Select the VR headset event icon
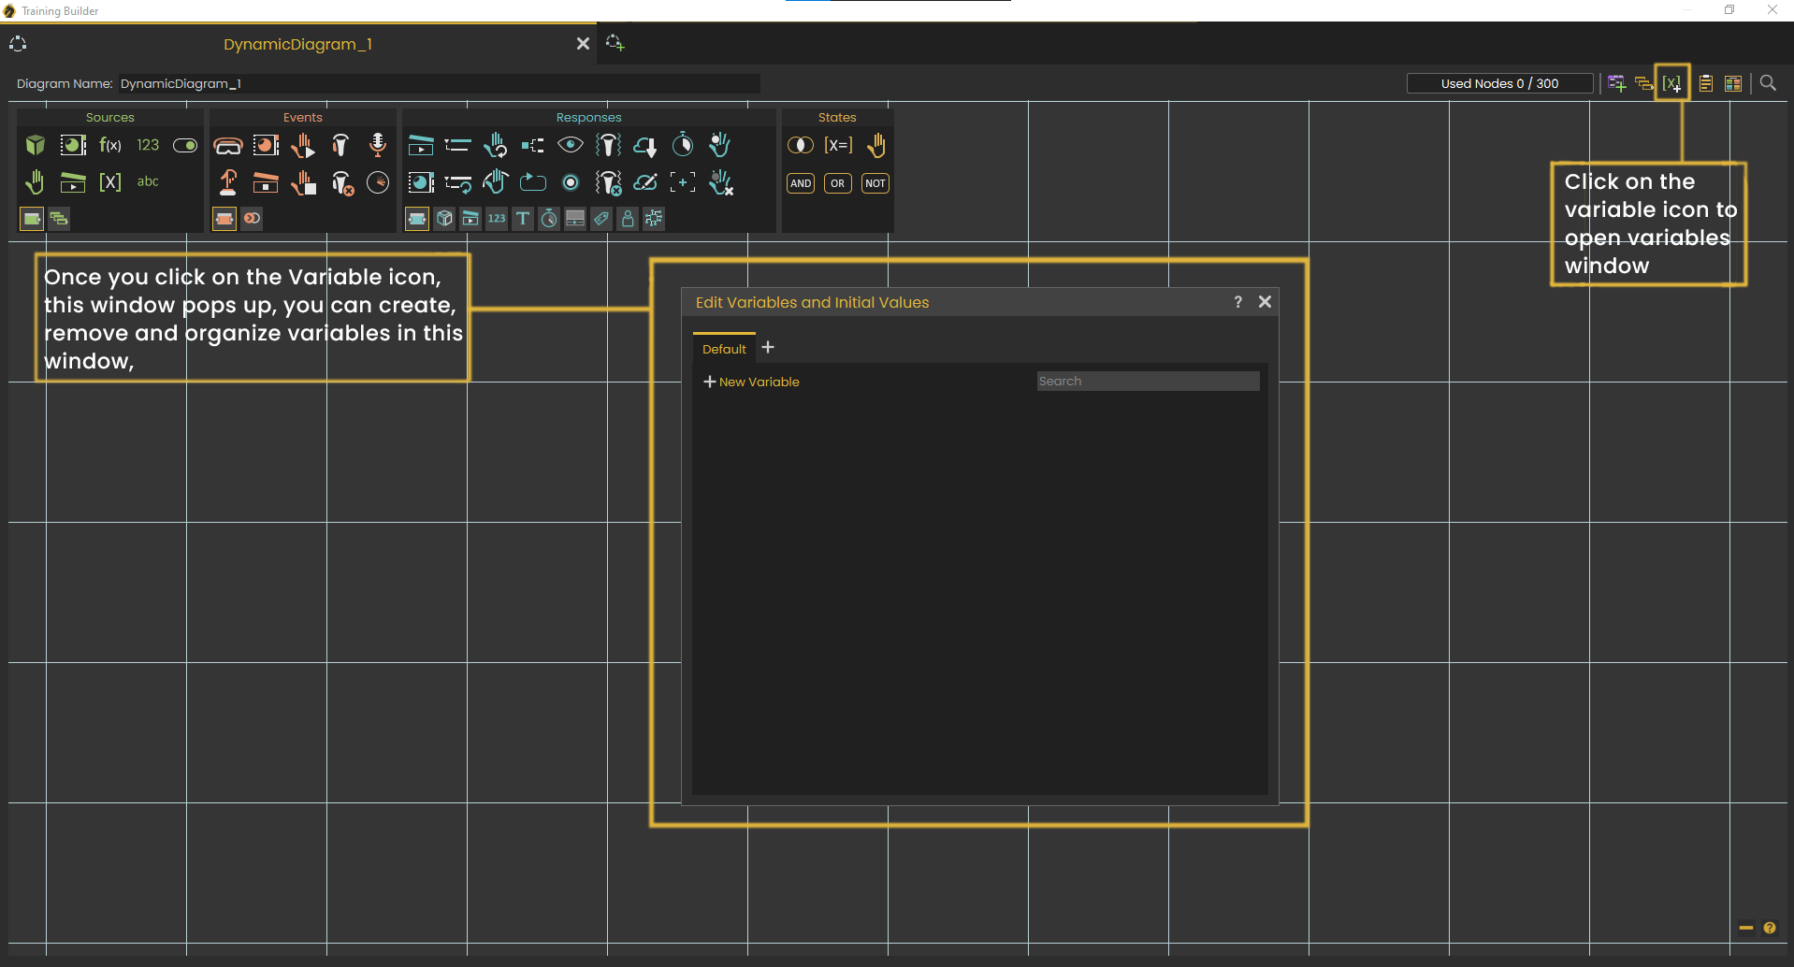The image size is (1794, 967). click(227, 145)
